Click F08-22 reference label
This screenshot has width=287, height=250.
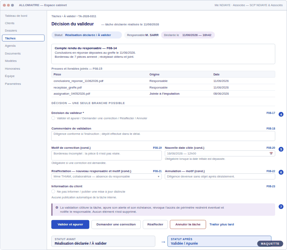click(x=271, y=171)
